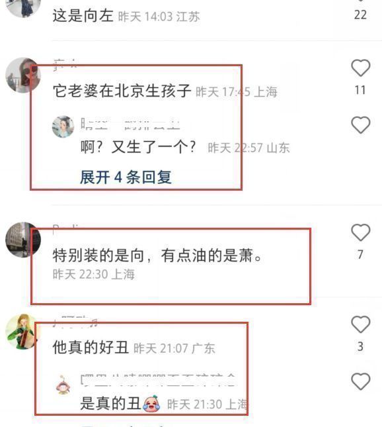
Task: Like the comment 特别装的是向
Action: click(x=361, y=232)
